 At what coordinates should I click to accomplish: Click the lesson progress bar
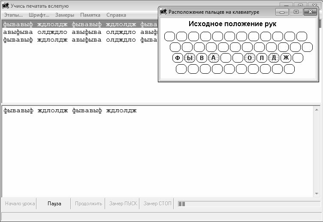click(250, 204)
